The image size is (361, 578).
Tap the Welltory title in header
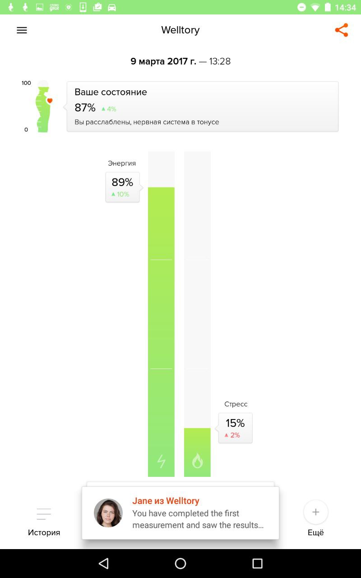[180, 30]
